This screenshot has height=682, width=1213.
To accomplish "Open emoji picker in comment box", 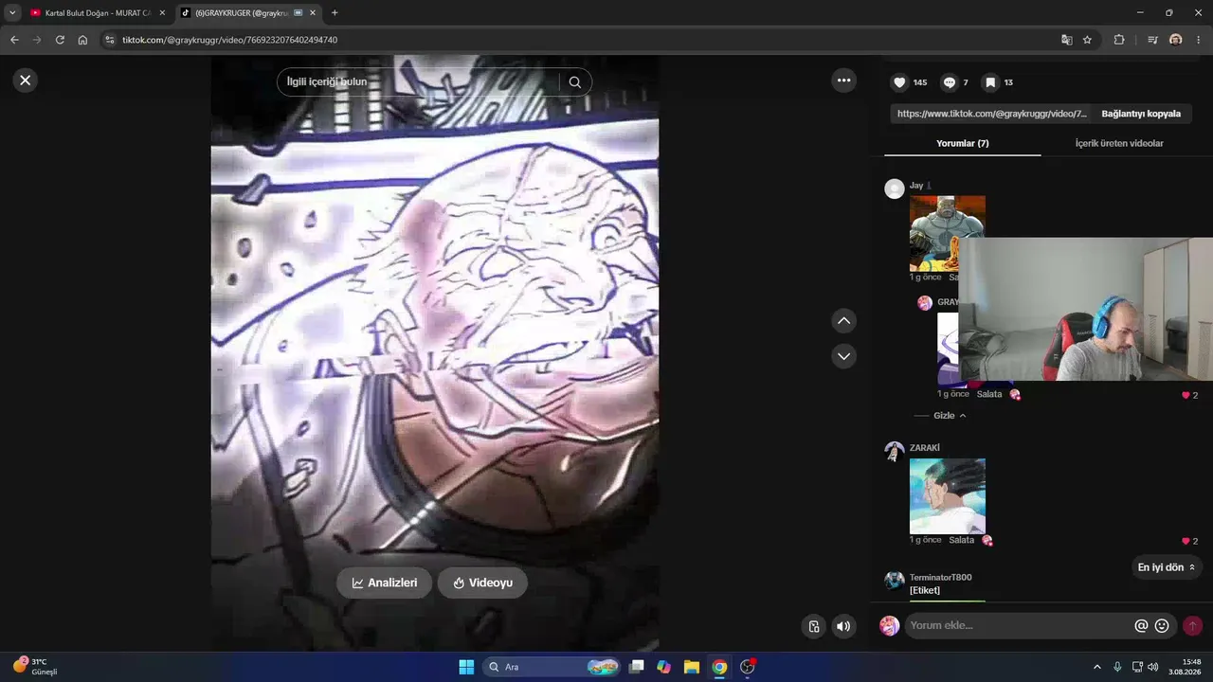I will pos(1162,626).
